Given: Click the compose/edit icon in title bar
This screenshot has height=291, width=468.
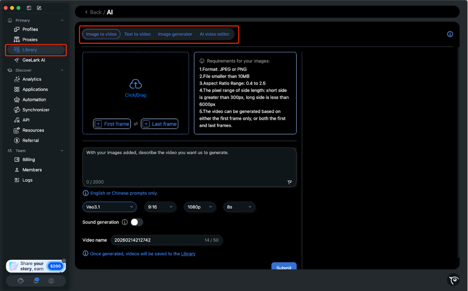Looking at the screenshot, I should tap(39, 8).
